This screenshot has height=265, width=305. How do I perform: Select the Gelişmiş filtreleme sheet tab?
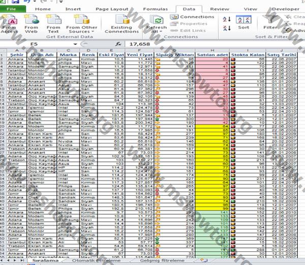(162, 260)
